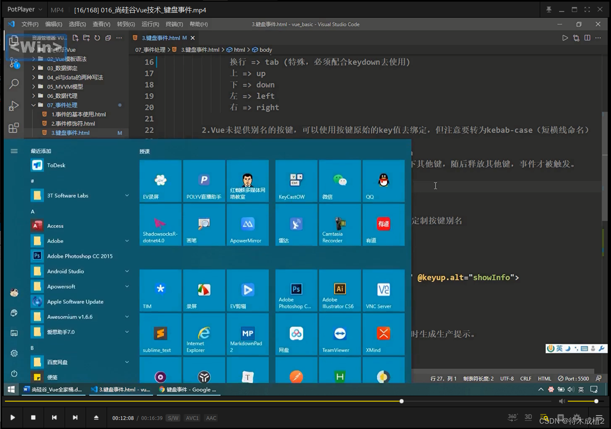Launch TeamViewer tile
611x429 pixels.
point(340,334)
